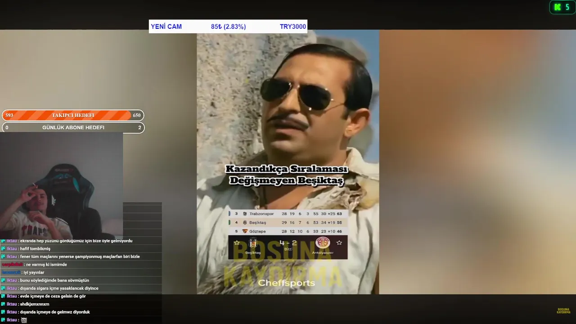
Task: Click the badge beside the "fener tüm maçlarını" message
Action: coord(3,256)
